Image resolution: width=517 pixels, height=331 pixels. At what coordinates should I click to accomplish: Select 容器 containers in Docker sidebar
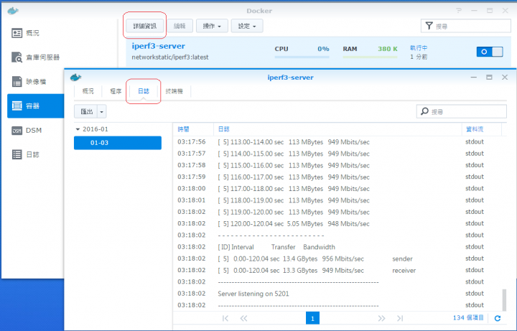[x=35, y=106]
